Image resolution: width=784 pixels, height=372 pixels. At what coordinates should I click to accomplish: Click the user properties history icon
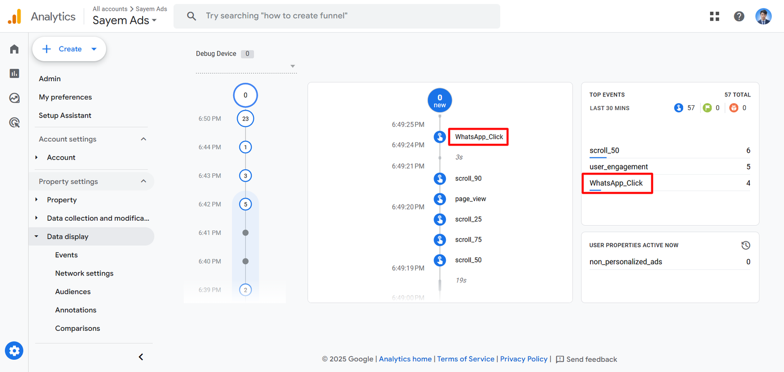click(x=745, y=245)
